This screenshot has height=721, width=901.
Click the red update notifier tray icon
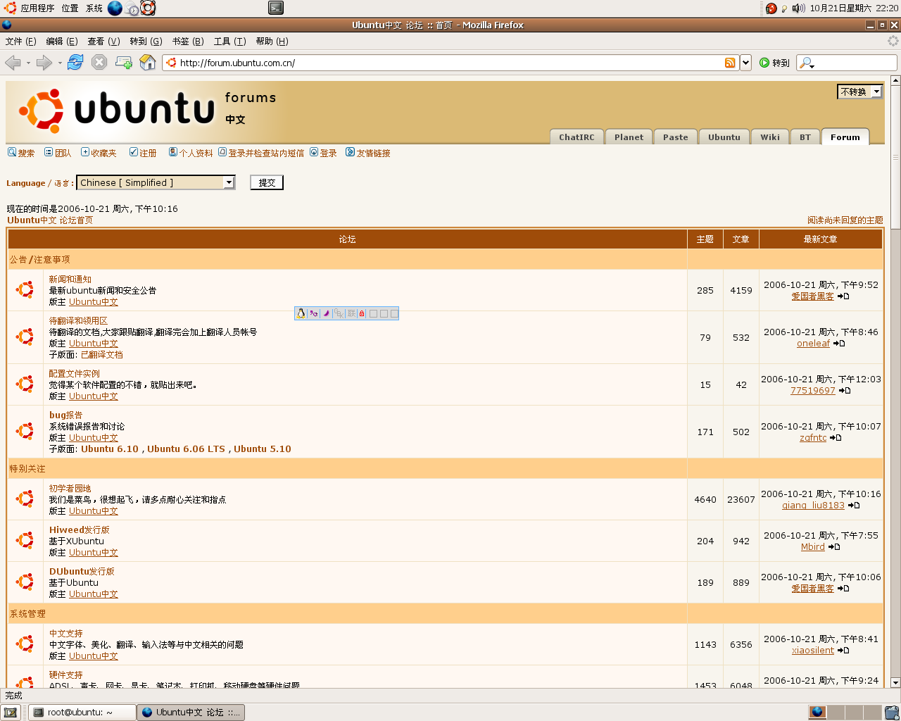click(x=771, y=8)
